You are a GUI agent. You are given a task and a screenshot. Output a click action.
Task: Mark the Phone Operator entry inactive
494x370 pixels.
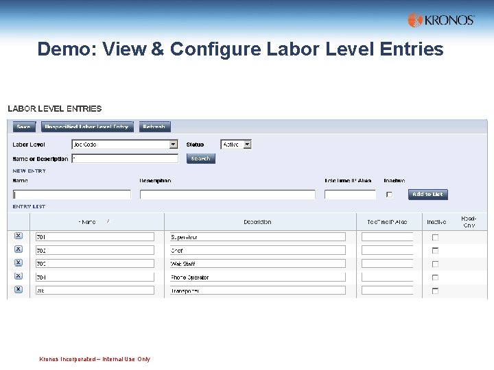pyautogui.click(x=435, y=277)
